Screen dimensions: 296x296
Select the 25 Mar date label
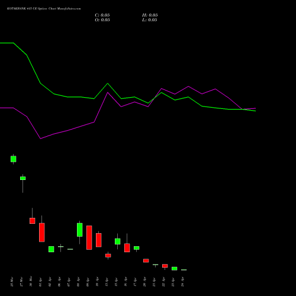coord(12,282)
